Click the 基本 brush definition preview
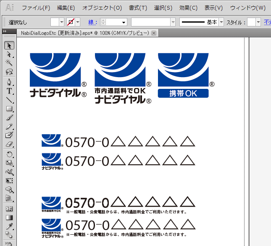The image size is (271, 246). 199,22
